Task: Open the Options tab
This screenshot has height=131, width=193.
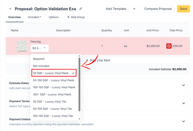Action: pyautogui.click(x=54, y=17)
